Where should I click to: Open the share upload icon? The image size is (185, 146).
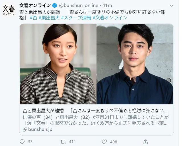(x=145, y=142)
